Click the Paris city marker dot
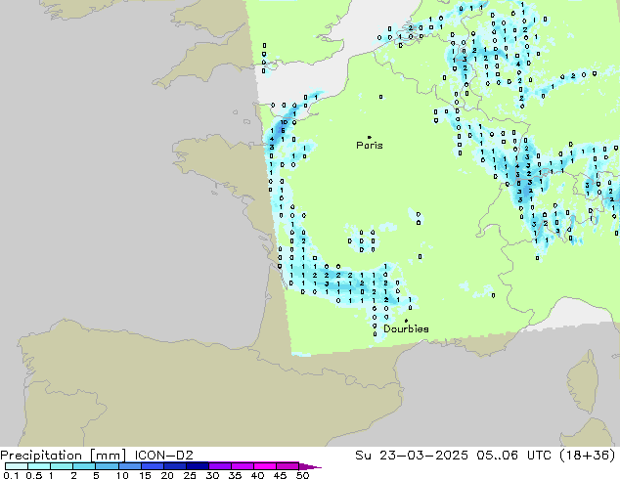Screen dimensions: 620x479 (x=370, y=137)
